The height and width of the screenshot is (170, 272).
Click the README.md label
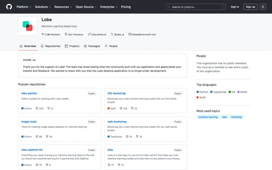pos(29,60)
